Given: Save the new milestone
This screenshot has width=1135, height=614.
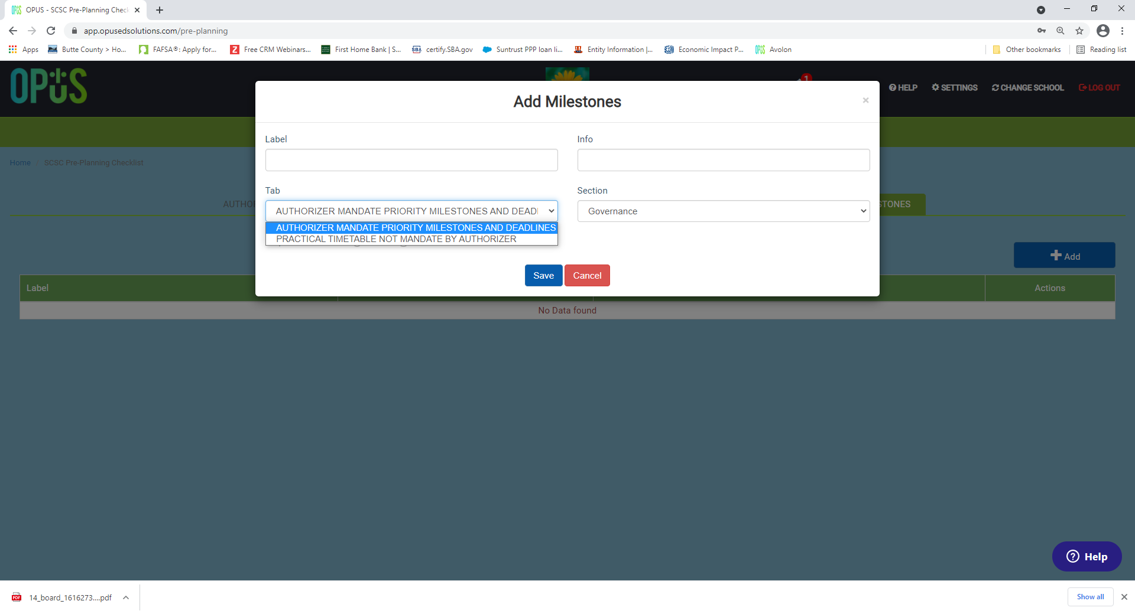Looking at the screenshot, I should point(543,276).
